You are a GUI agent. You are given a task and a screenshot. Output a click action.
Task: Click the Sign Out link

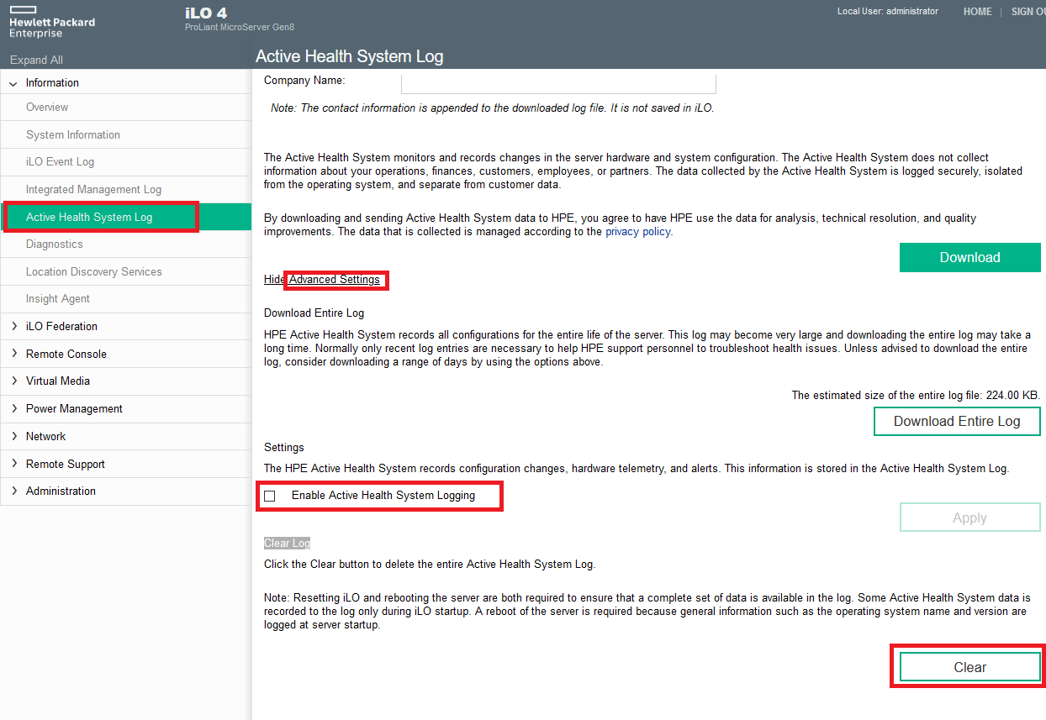click(x=1028, y=12)
